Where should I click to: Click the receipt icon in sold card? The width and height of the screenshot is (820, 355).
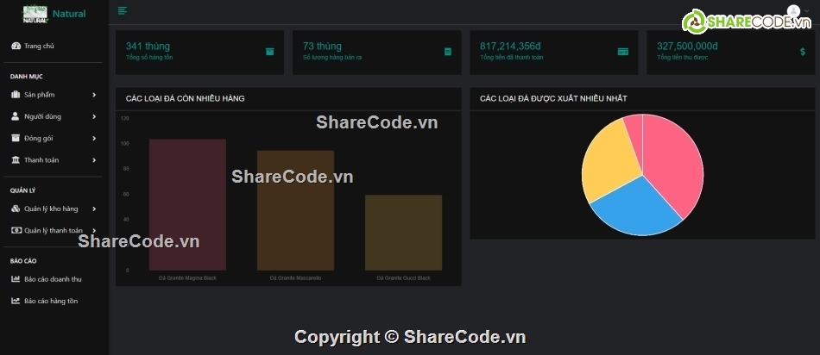tap(448, 52)
